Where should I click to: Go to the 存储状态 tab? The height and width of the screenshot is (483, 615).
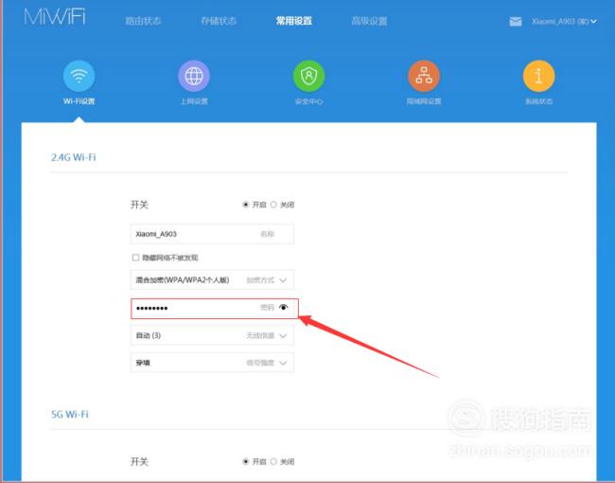click(219, 21)
